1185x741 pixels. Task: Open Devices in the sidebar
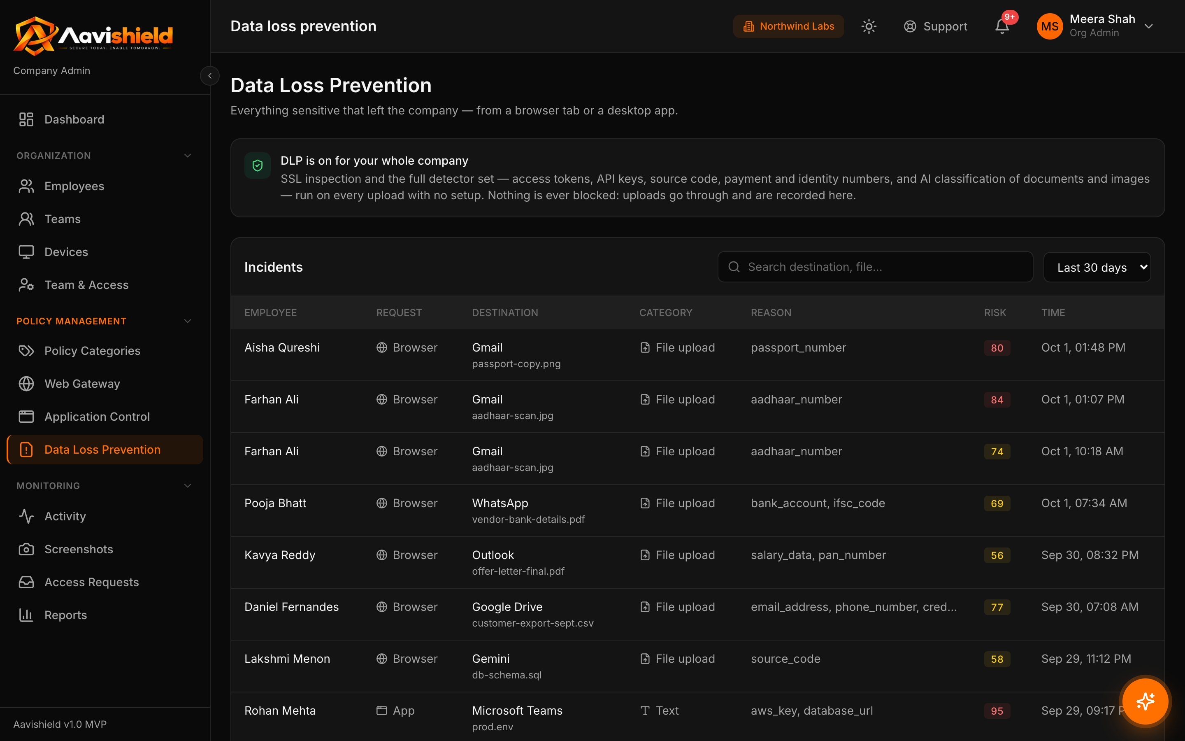click(105, 252)
